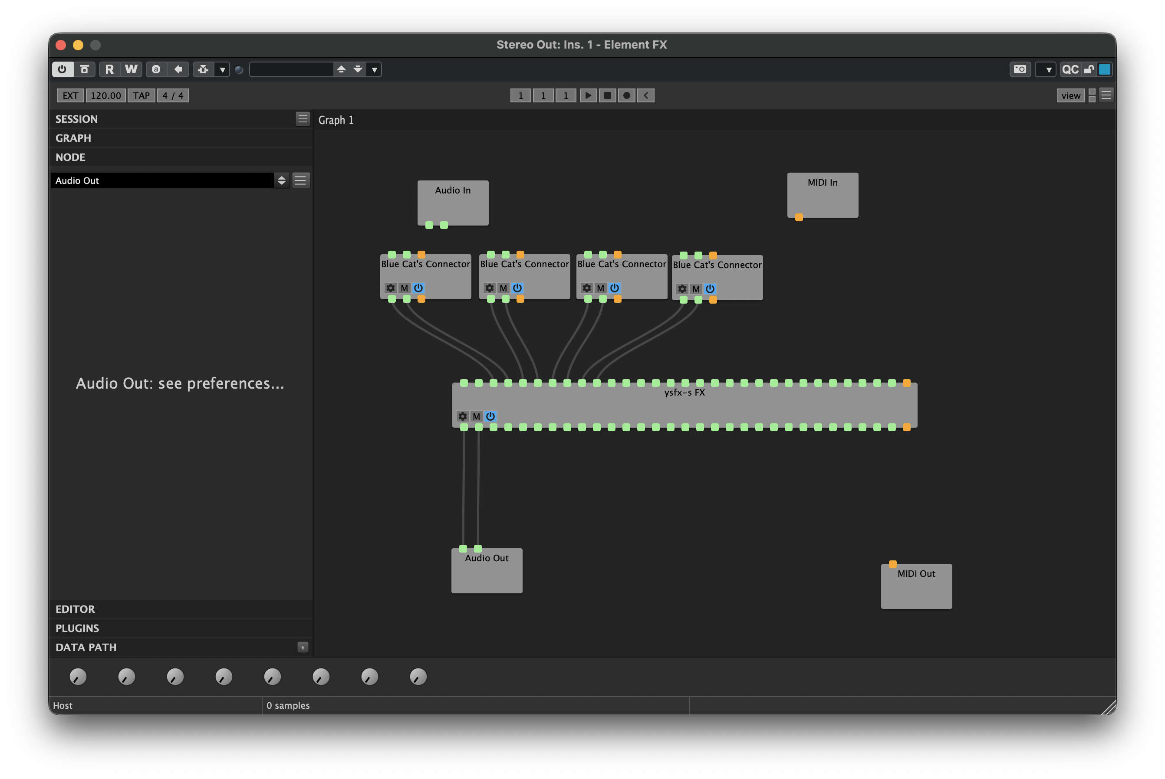Load next preset with down arrow

click(x=358, y=69)
